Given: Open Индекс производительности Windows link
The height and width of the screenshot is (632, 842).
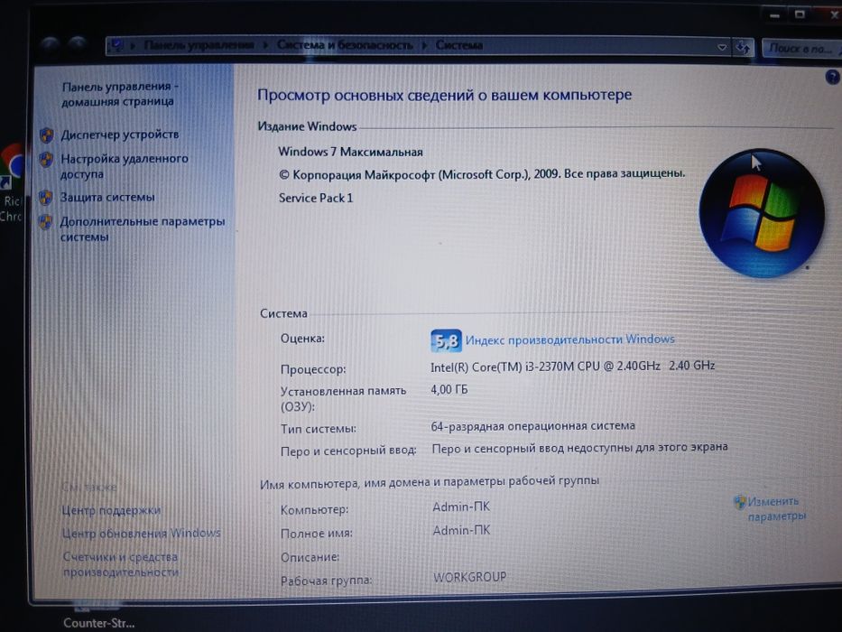Looking at the screenshot, I should coord(569,339).
